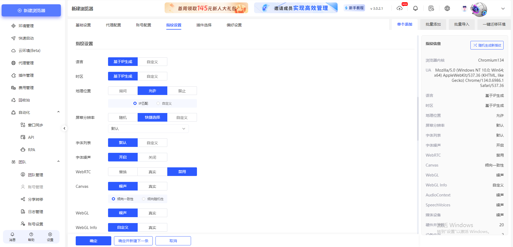Viewport: 513px width, 247px height.
Task: Click the 首周领取145元新人大礼包 banner
Action: click(x=206, y=8)
